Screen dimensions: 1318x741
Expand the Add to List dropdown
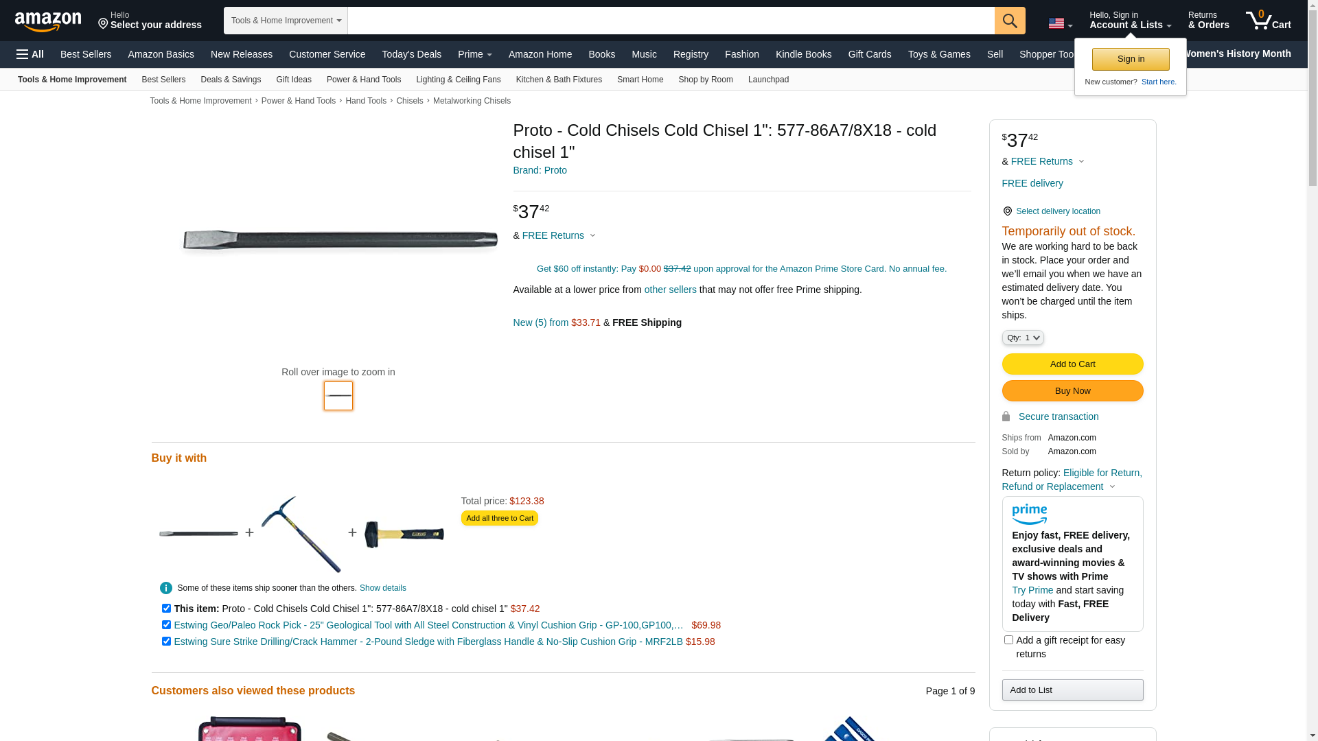(1072, 690)
